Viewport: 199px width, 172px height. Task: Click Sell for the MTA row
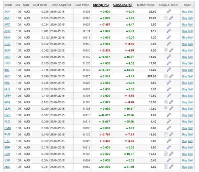tap(190, 102)
